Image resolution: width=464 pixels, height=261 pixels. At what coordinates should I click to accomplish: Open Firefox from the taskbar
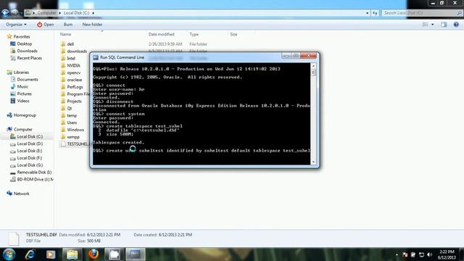tap(94, 254)
